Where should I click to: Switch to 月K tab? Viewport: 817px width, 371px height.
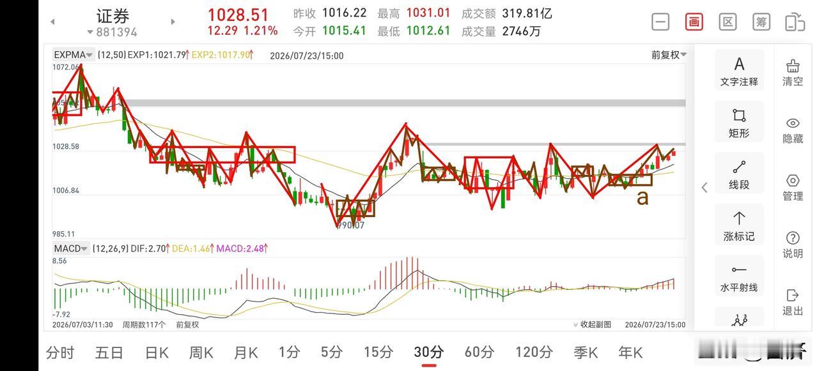tap(245, 352)
